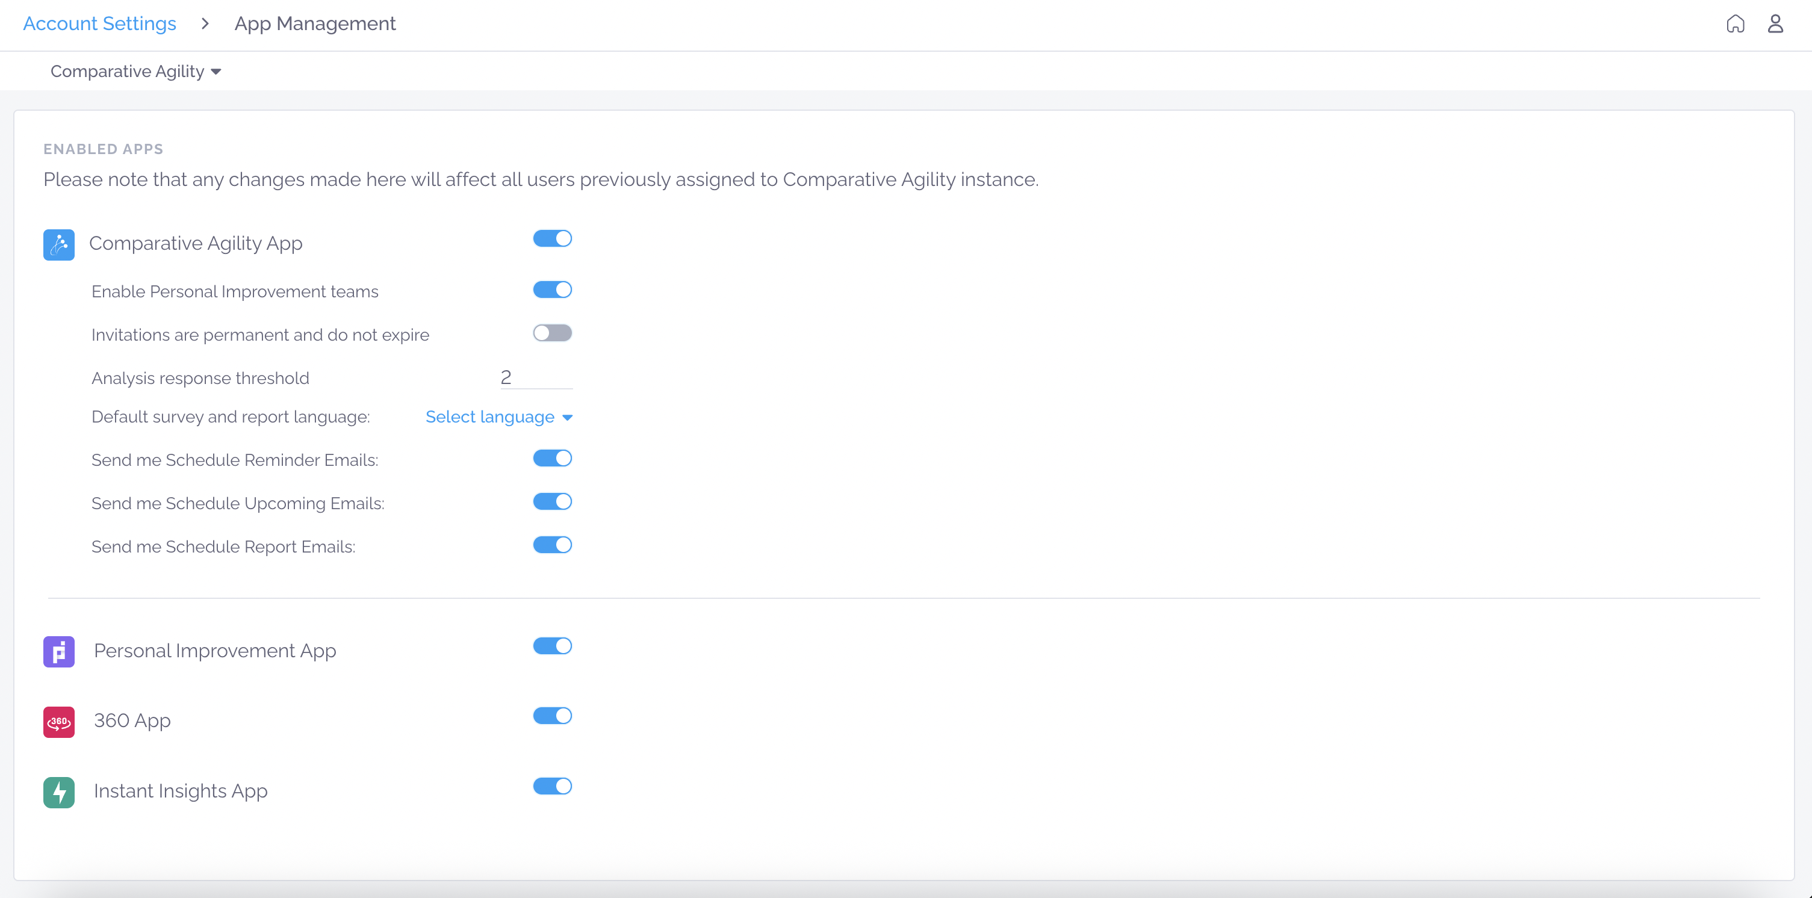Click the Comparative Agility App icon
This screenshot has height=898, width=1812.
click(59, 245)
